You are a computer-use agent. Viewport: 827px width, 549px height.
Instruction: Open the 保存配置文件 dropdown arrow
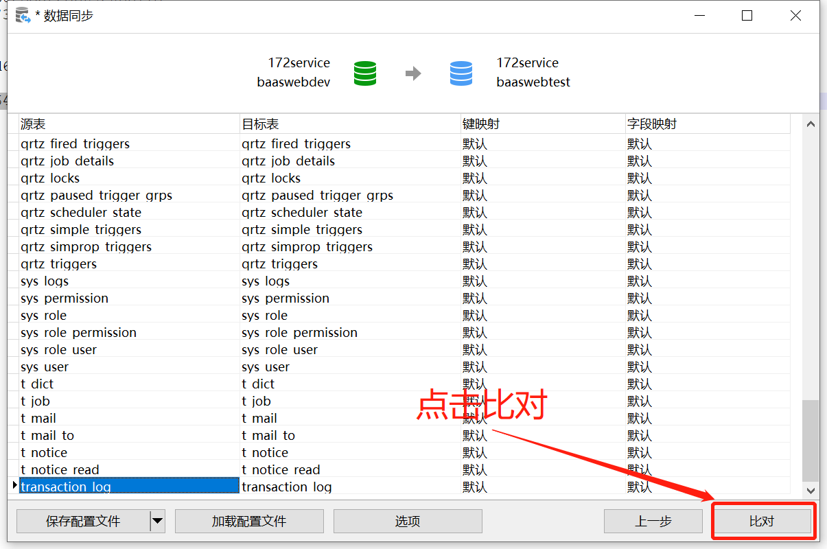point(159,521)
